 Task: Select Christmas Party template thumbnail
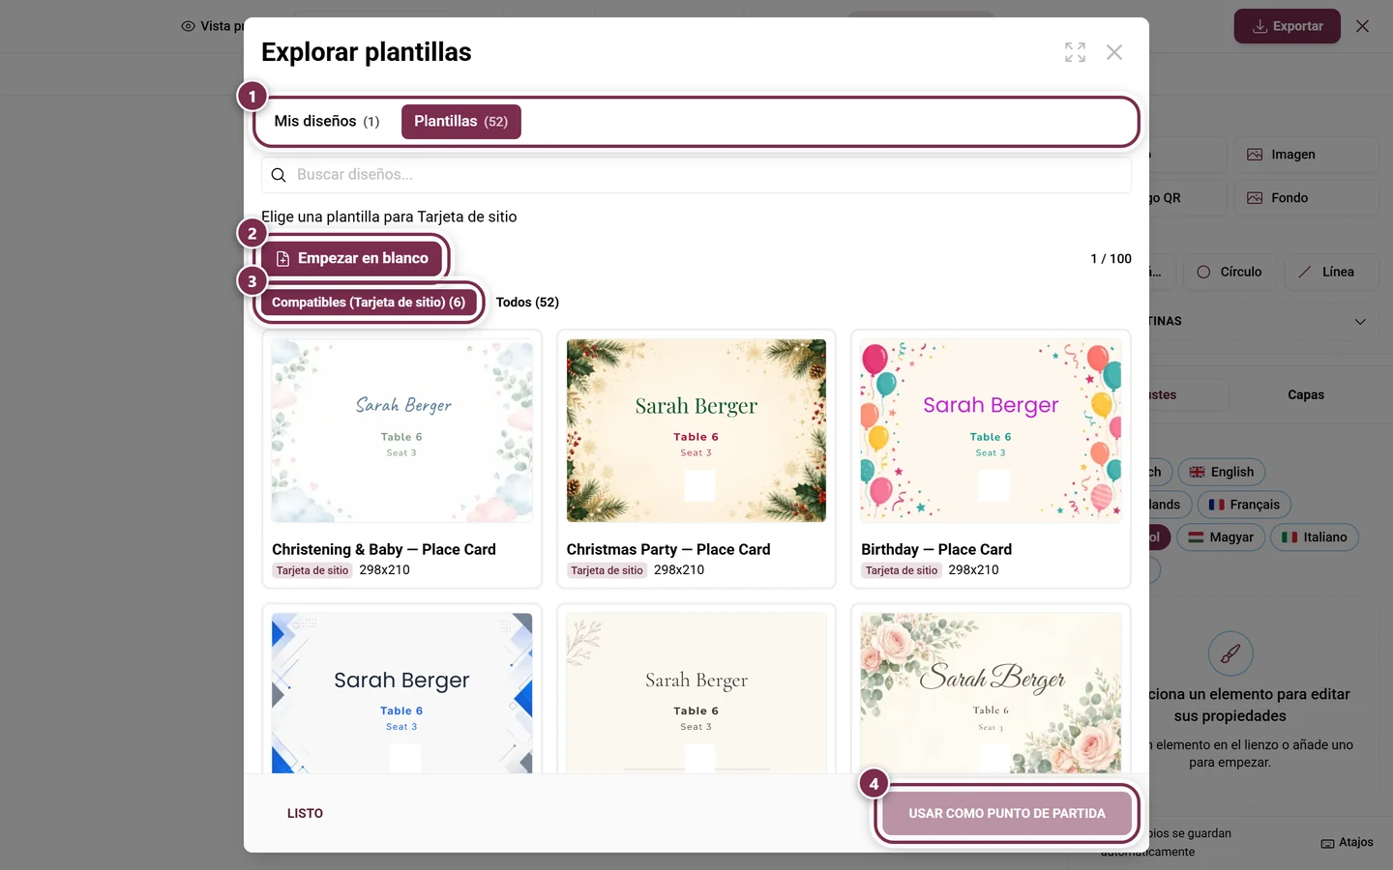[x=696, y=431]
